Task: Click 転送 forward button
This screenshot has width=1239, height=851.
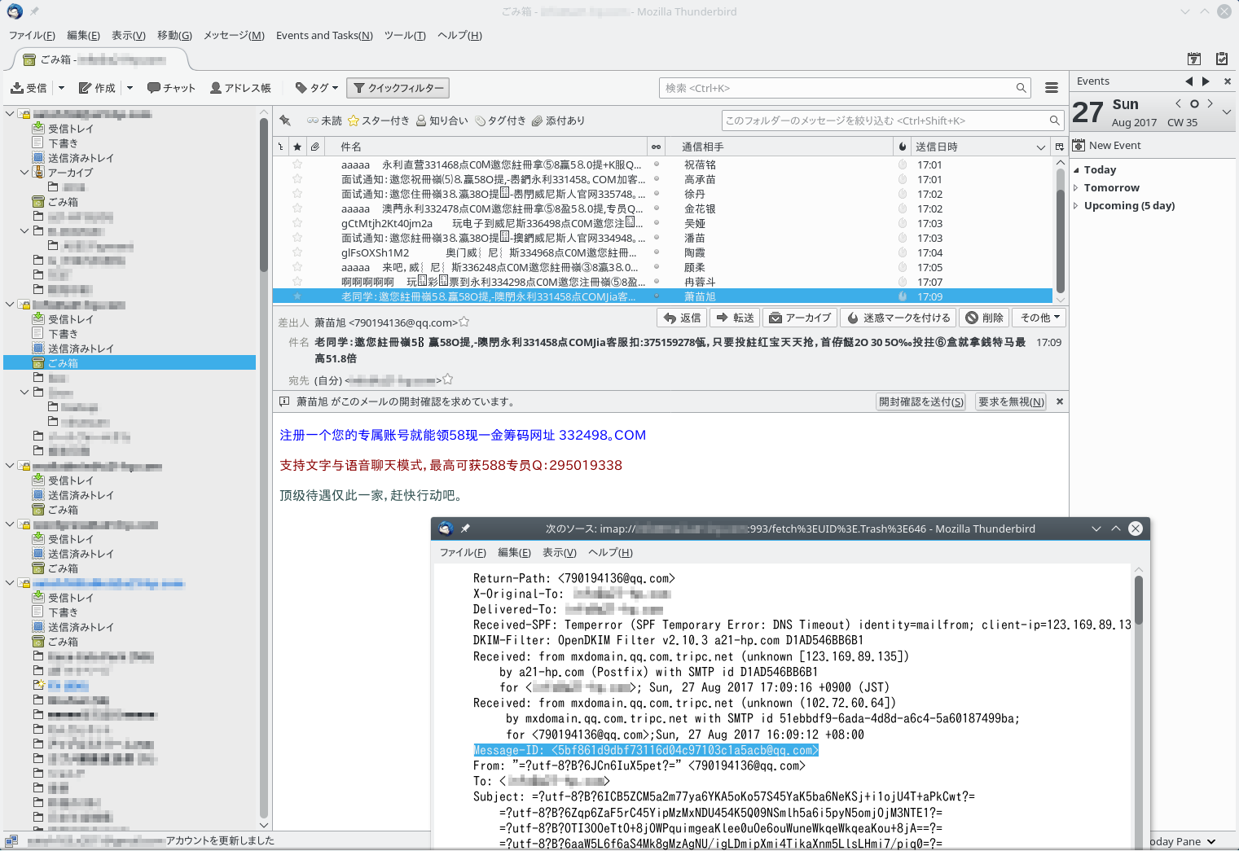Action: tap(735, 318)
